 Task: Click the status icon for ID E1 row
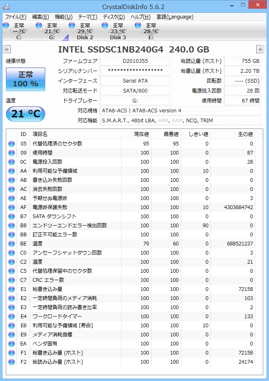pos(12,289)
